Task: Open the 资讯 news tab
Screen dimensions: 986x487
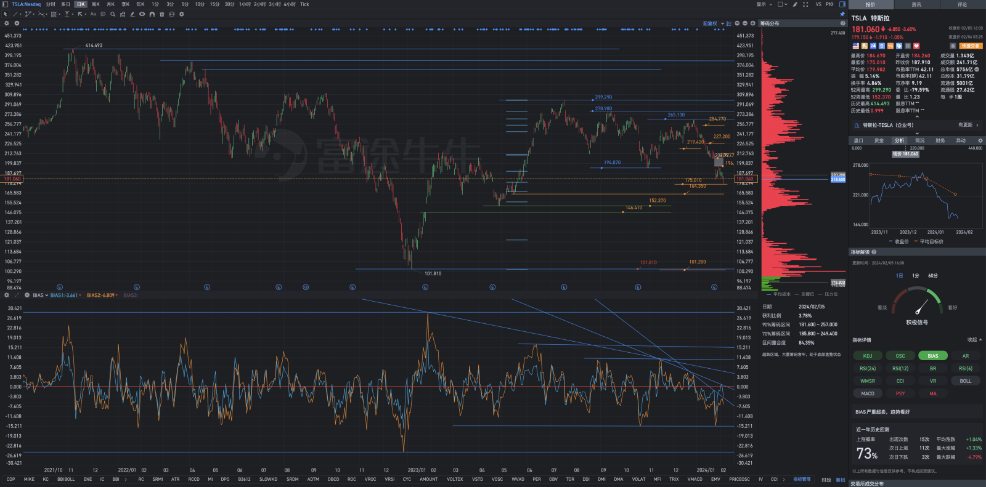Action: pyautogui.click(x=916, y=4)
